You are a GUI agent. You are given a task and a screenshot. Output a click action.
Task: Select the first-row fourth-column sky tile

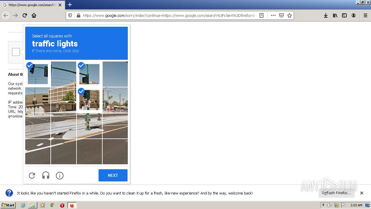115,74
